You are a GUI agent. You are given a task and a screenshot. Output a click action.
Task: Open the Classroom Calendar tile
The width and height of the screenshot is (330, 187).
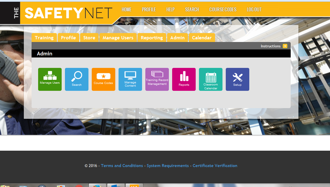(x=211, y=79)
